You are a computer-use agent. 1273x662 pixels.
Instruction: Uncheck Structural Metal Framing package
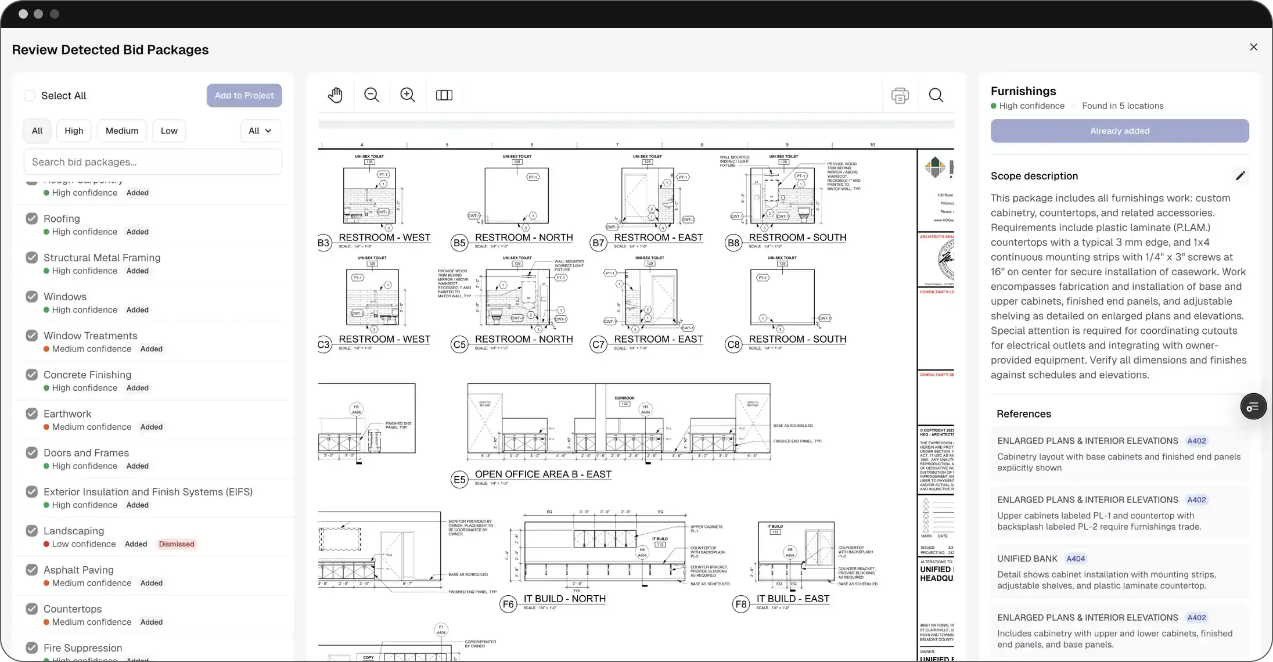coord(32,257)
